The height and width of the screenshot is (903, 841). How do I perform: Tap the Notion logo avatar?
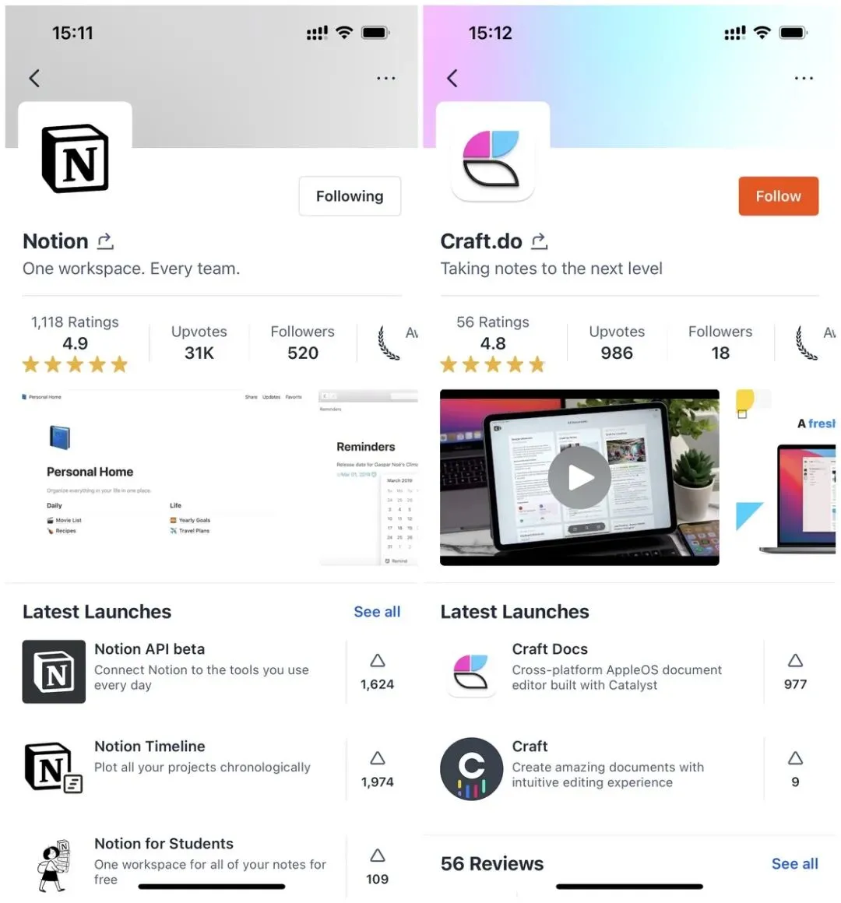click(x=75, y=159)
